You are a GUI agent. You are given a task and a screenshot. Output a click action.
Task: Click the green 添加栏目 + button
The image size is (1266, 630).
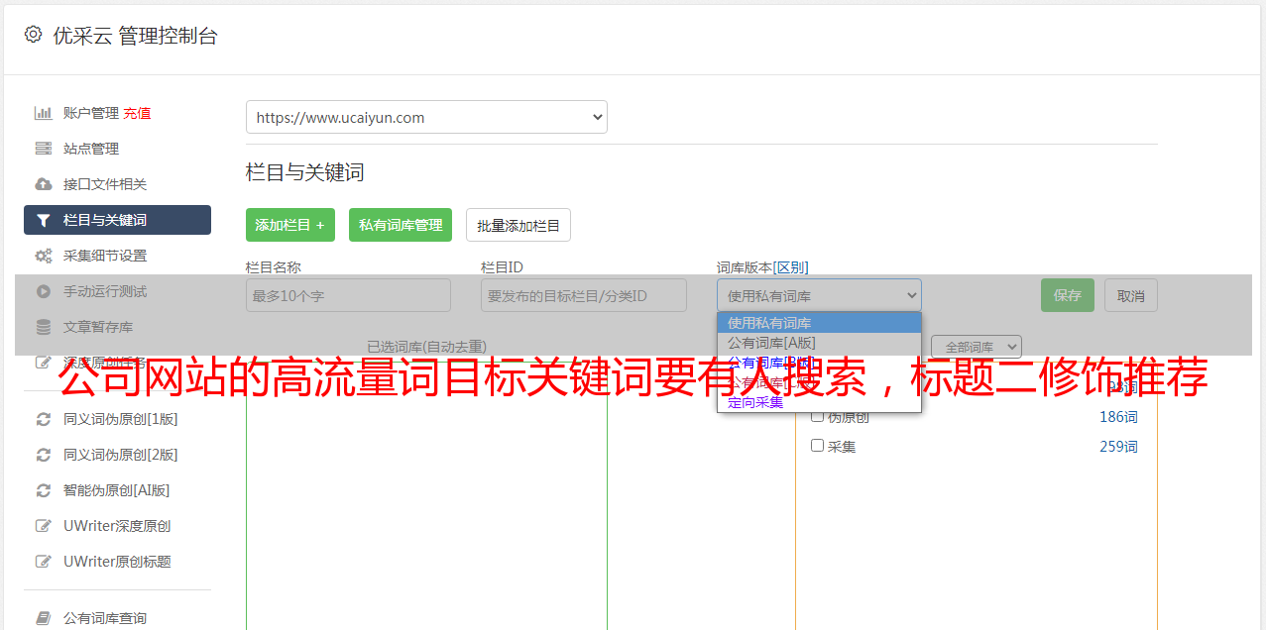coord(290,225)
